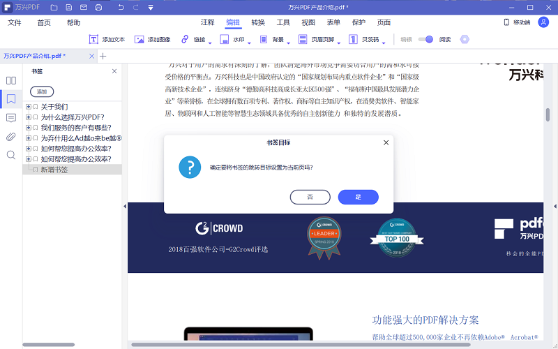Select the 新增书签 bookmark
The width and height of the screenshot is (558, 349).
click(54, 170)
